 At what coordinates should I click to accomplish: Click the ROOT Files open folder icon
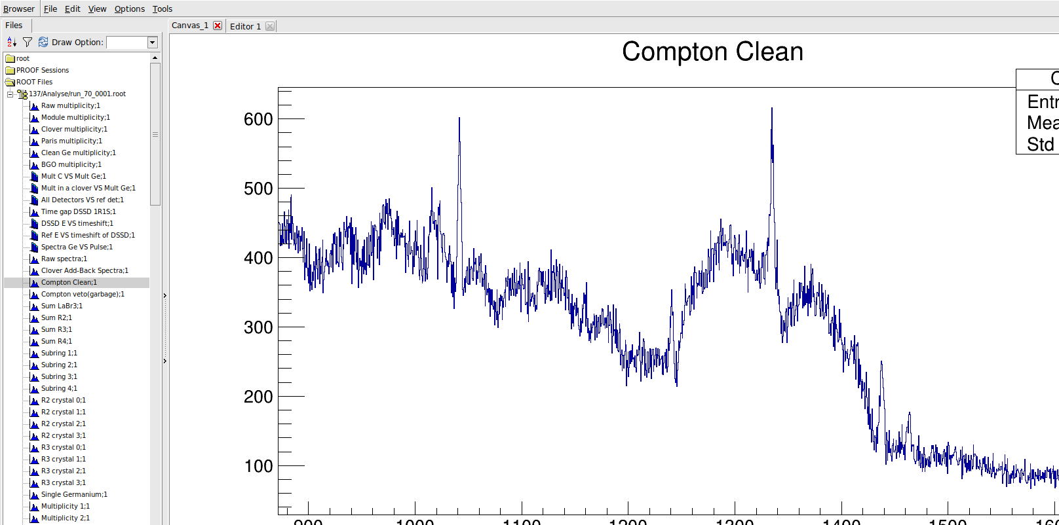point(10,82)
